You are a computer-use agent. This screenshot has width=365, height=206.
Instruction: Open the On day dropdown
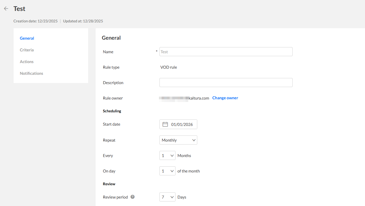point(167,171)
